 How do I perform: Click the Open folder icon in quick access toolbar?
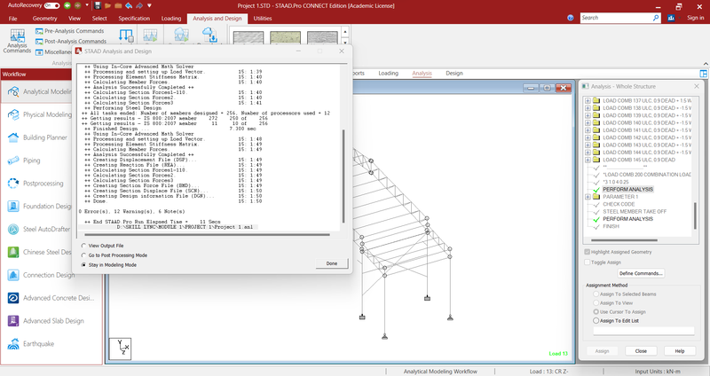(107, 6)
